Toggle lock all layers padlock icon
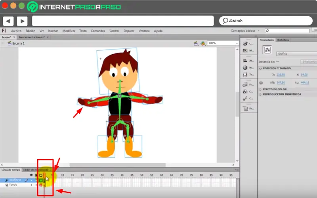Viewport: 317px width, 198px height. click(36, 175)
